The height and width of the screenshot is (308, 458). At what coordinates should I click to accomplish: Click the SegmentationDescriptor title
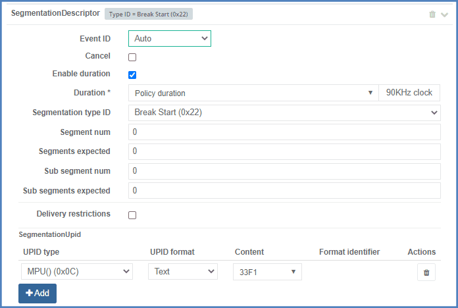(x=55, y=13)
